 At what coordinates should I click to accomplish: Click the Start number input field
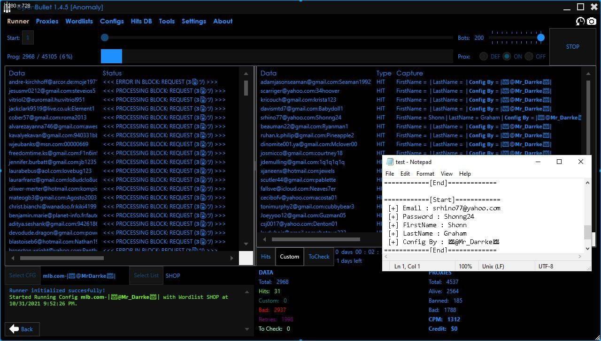(28, 38)
